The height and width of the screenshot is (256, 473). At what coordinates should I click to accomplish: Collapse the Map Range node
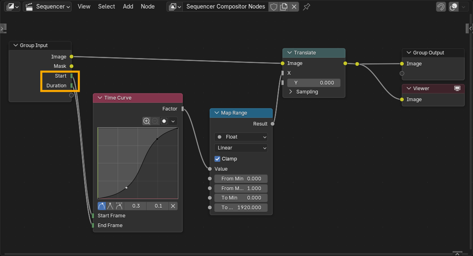pos(217,113)
